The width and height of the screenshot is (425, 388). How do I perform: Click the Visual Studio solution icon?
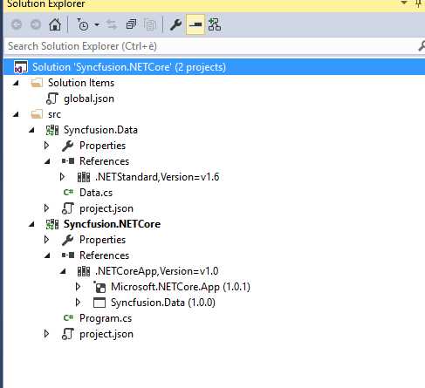point(21,67)
